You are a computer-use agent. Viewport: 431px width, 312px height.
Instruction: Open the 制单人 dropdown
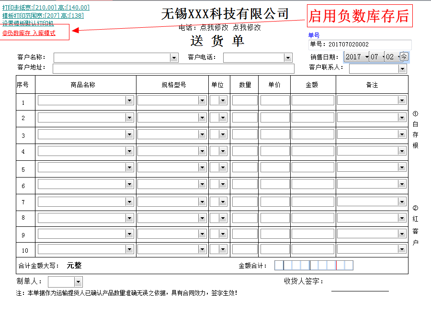[79, 282]
